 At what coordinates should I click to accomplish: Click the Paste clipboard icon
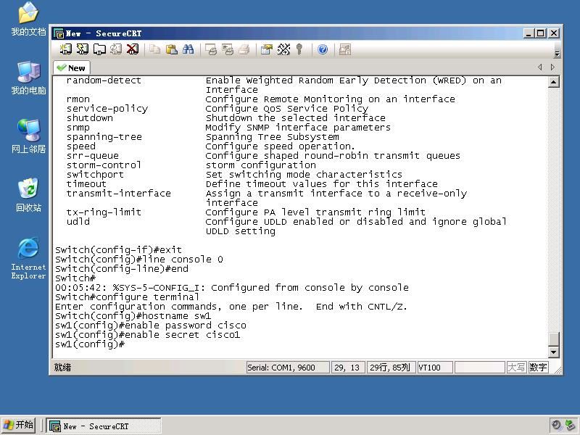tap(171, 49)
